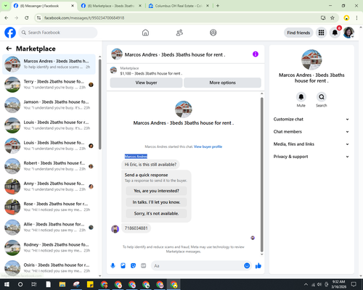Open Osiris 3beds 3baths conversation

coord(49,268)
